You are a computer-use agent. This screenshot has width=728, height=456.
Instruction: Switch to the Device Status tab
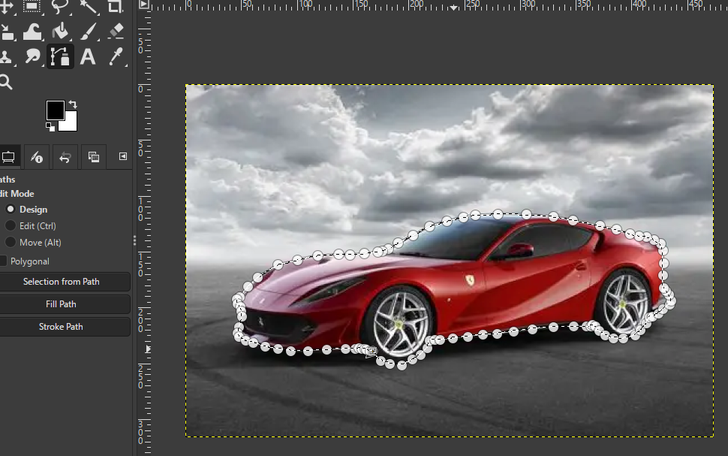tap(36, 156)
